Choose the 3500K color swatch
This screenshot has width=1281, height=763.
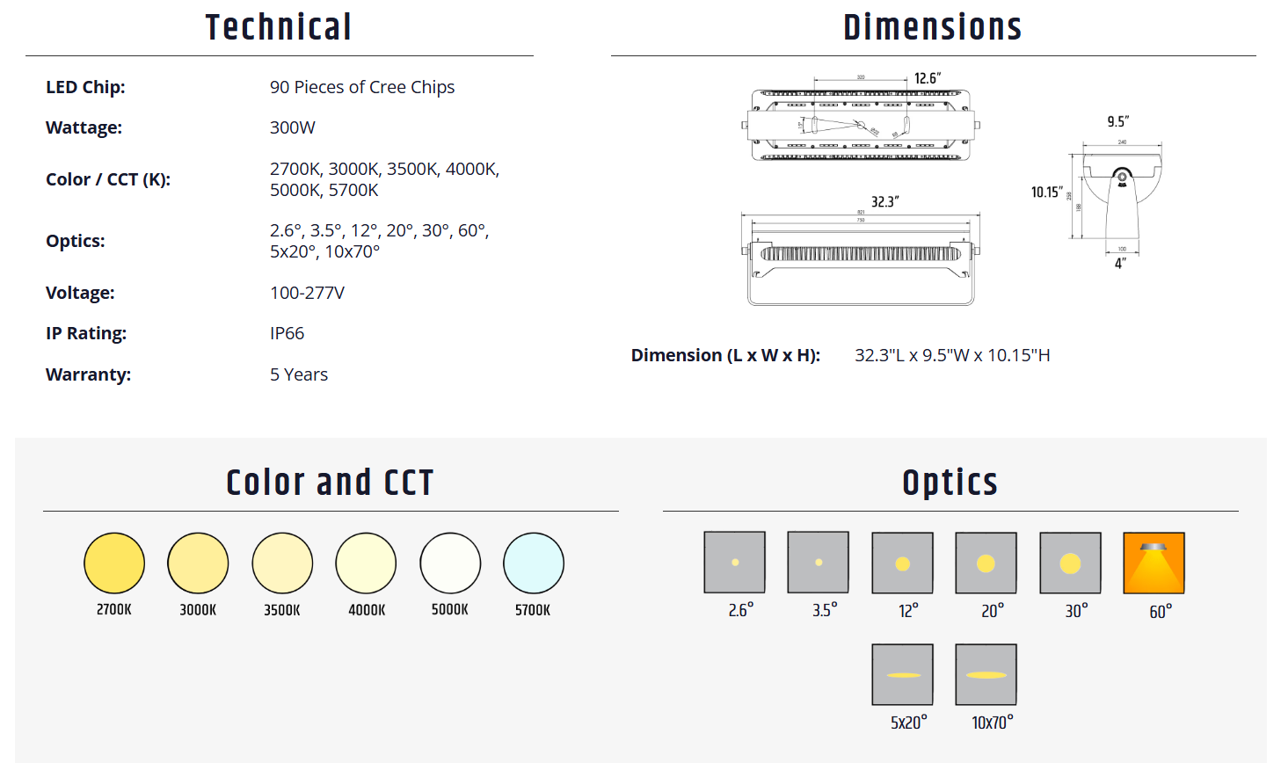click(x=282, y=563)
